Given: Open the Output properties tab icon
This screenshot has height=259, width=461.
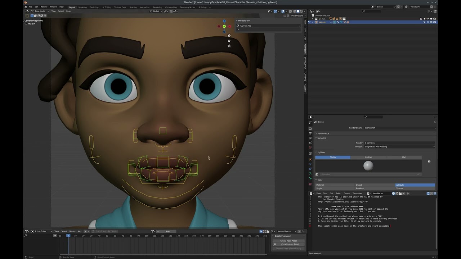Looking at the screenshot, I should pos(310,133).
